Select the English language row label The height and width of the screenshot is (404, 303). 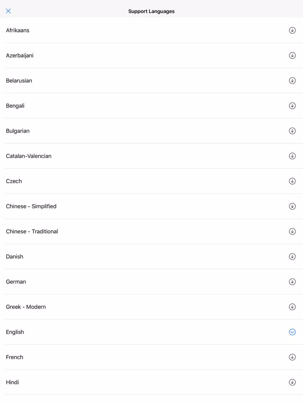15,332
